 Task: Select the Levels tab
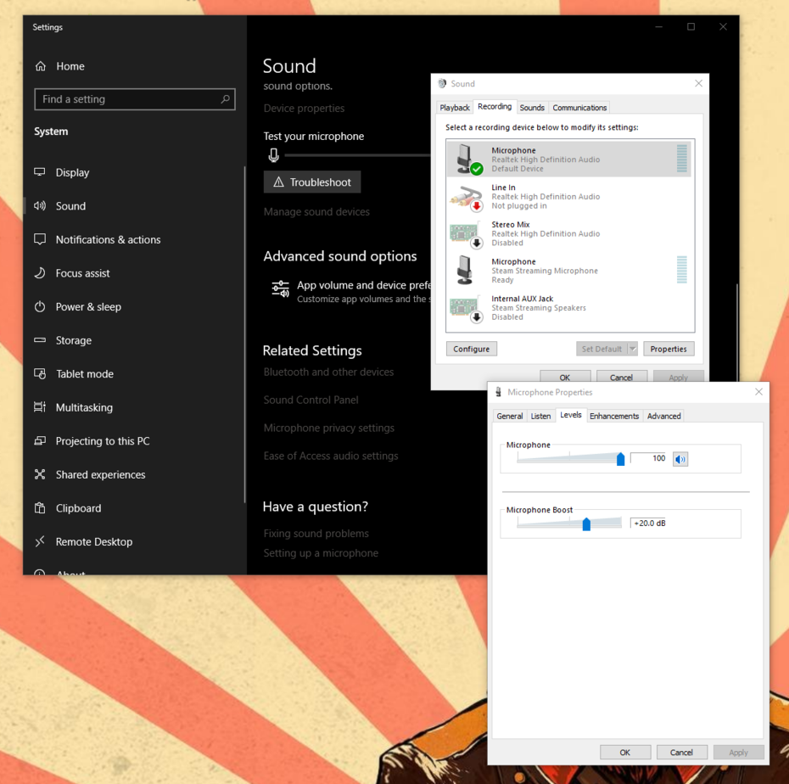(x=571, y=415)
